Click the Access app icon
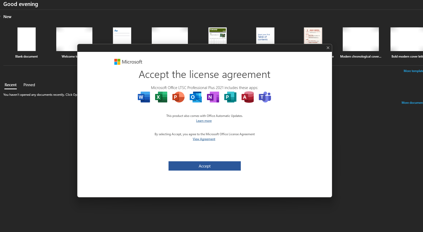 (248, 97)
